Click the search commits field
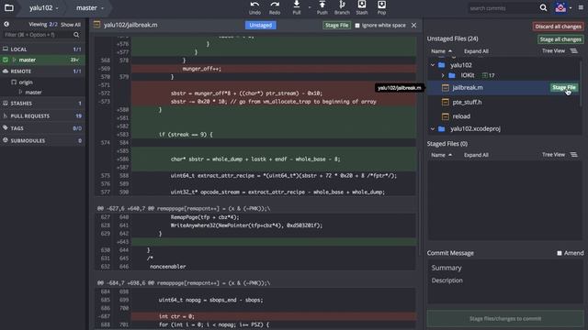The width and height of the screenshot is (588, 330). coord(503,8)
